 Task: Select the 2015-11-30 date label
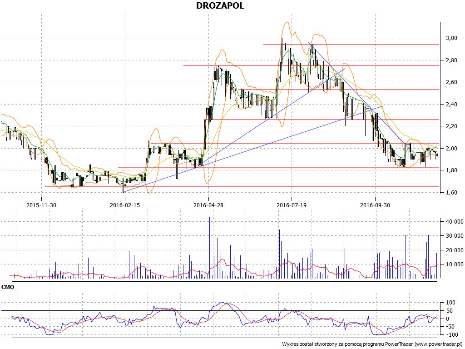point(41,205)
